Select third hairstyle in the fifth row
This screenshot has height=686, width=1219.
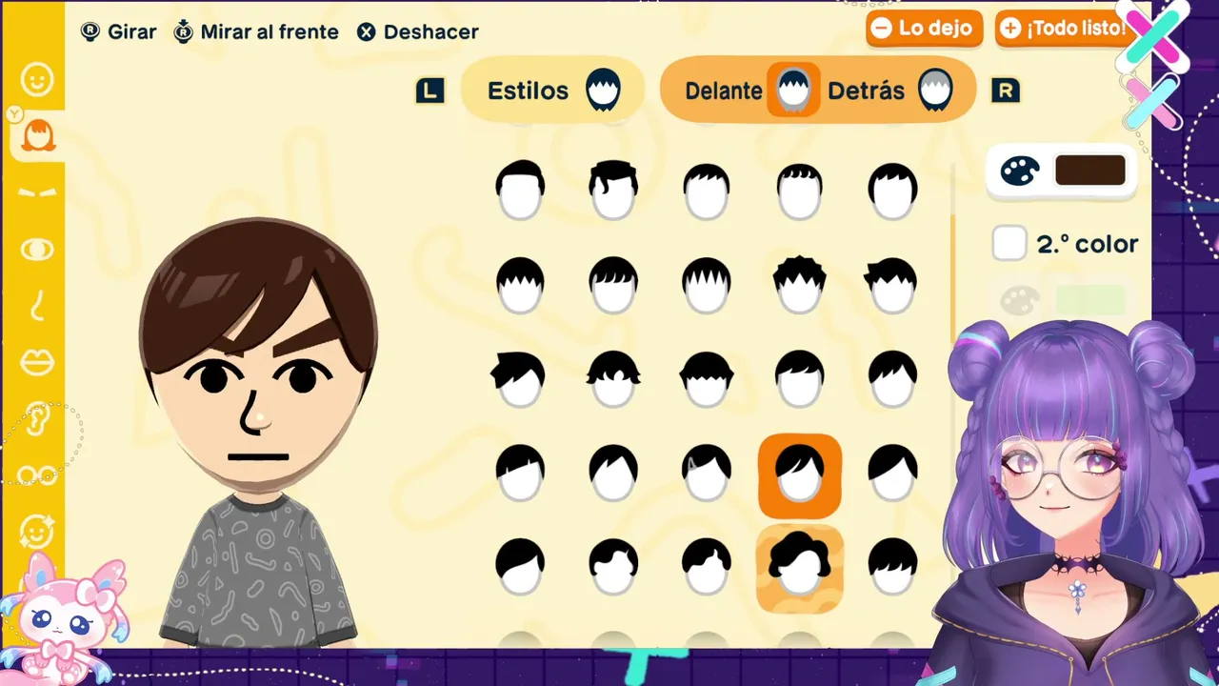pos(707,568)
